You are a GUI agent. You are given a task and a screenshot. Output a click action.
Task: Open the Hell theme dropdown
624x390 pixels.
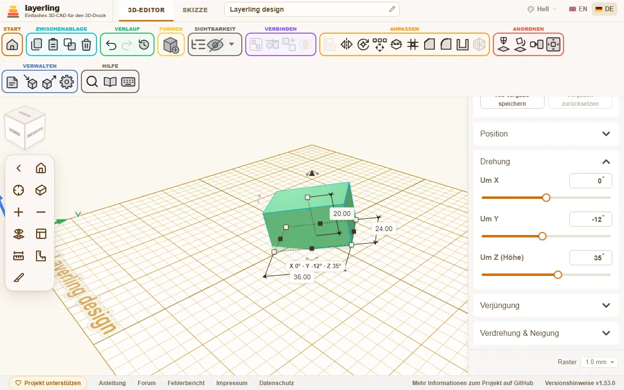coord(542,9)
